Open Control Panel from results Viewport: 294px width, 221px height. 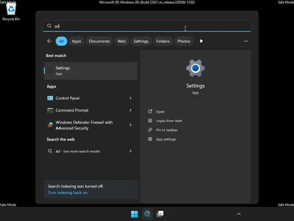[90, 98]
